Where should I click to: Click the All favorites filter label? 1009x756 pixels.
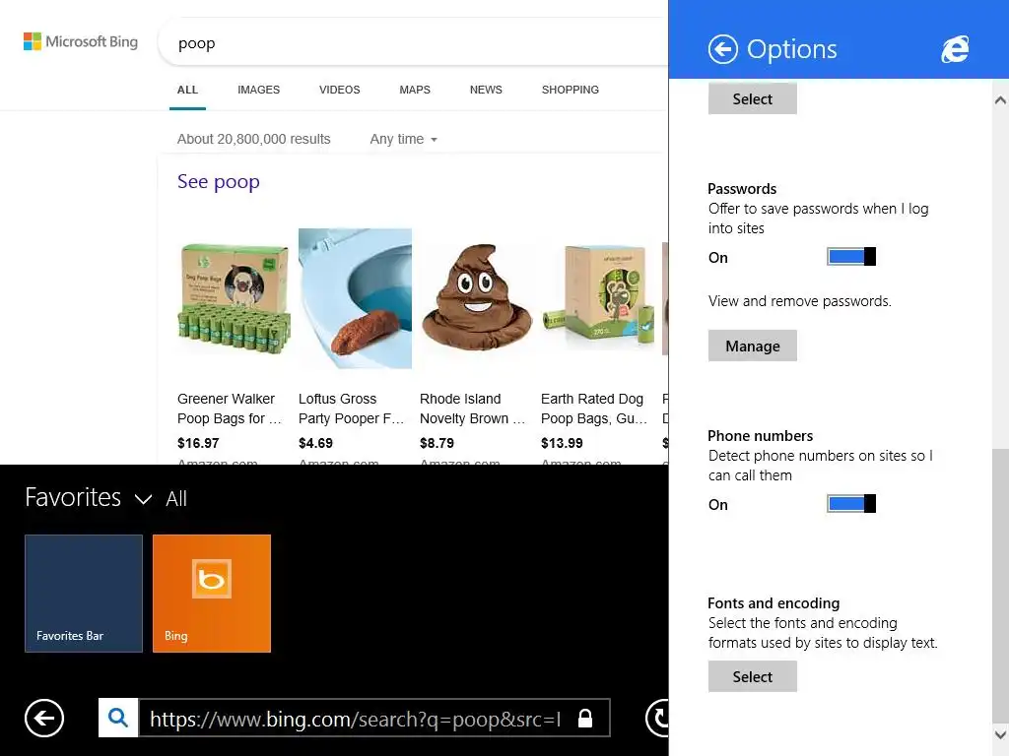(176, 499)
